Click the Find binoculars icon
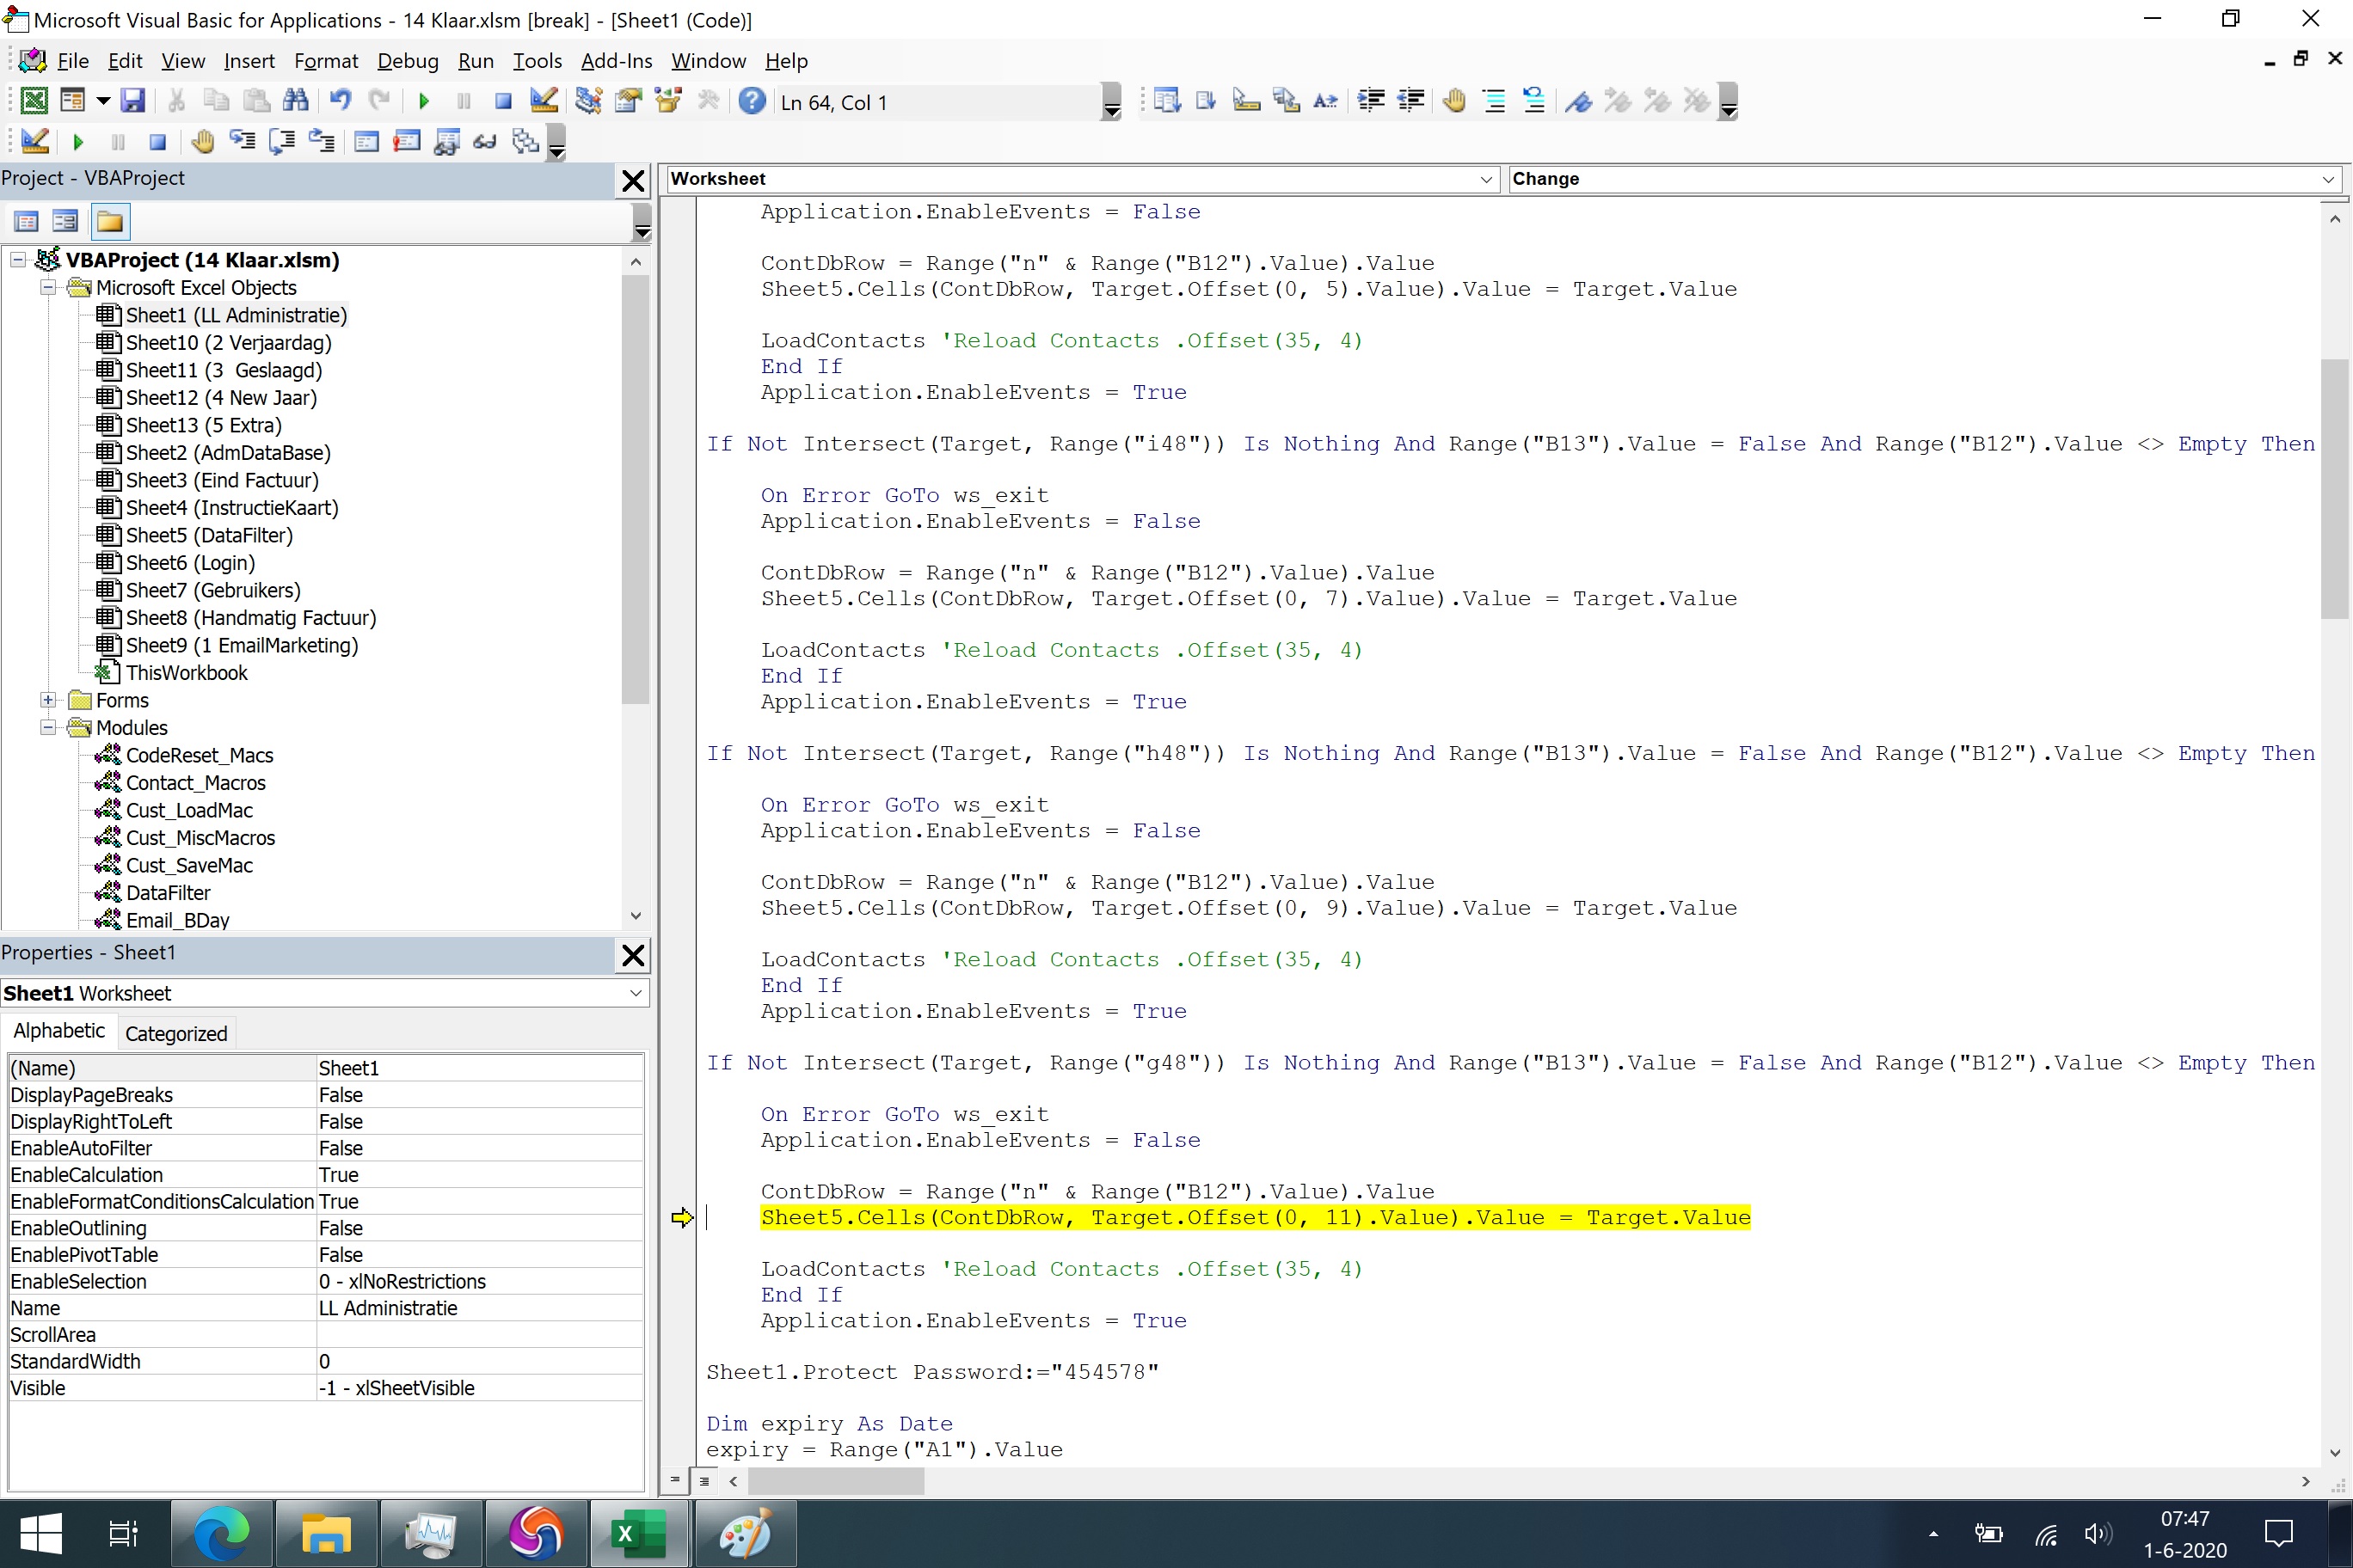Image resolution: width=2353 pixels, height=1568 pixels. point(296,101)
